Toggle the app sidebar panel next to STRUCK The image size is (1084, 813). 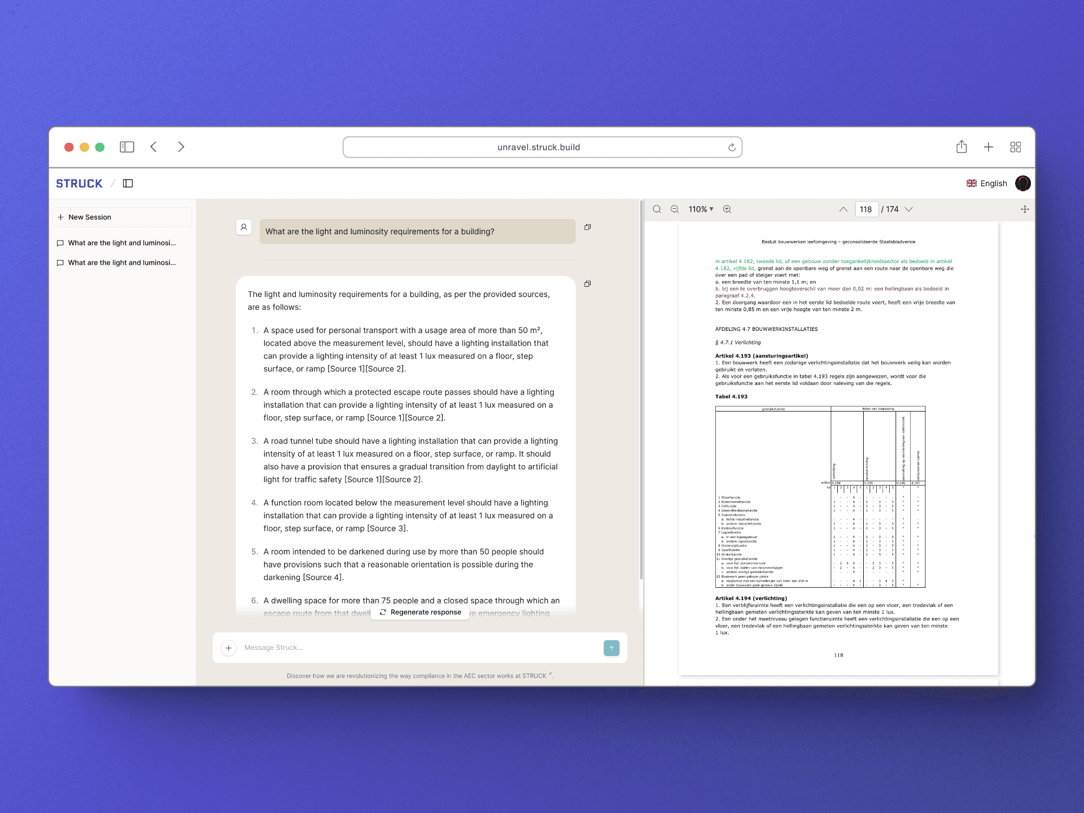pyautogui.click(x=128, y=183)
